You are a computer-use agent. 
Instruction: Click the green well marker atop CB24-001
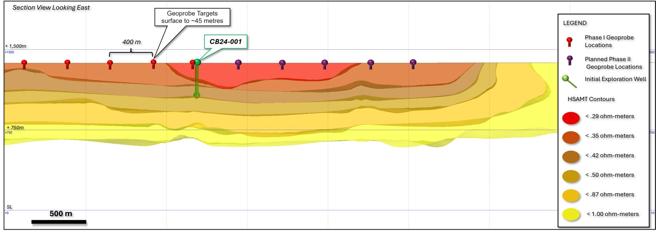(198, 62)
